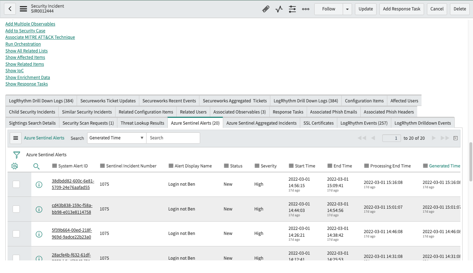Viewport: 473px width, 273px height.
Task: Click the page number input field
Action: pyautogui.click(x=392, y=138)
